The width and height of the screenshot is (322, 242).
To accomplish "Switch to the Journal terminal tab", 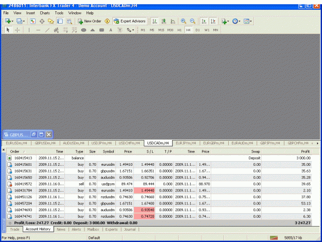I will pos(130,229).
